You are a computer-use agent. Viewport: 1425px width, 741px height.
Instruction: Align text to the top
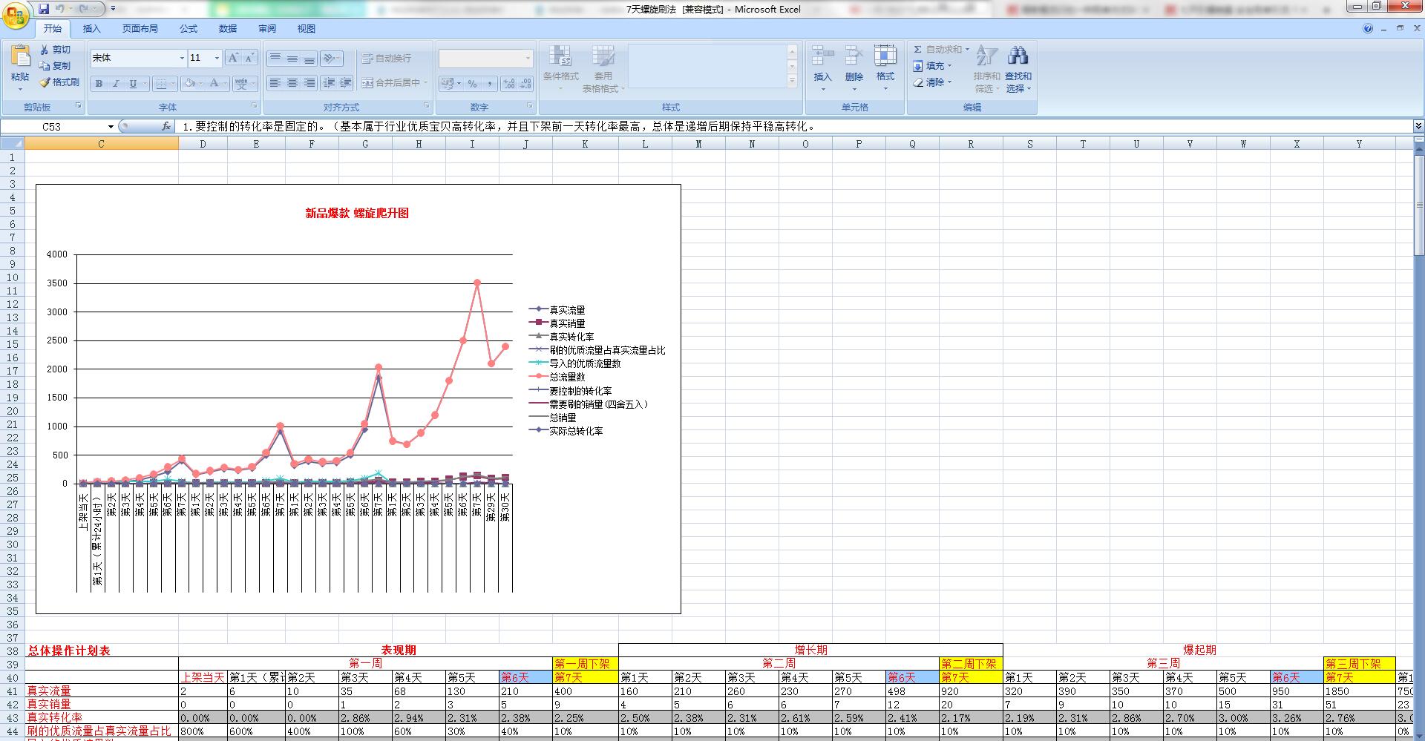pos(275,58)
